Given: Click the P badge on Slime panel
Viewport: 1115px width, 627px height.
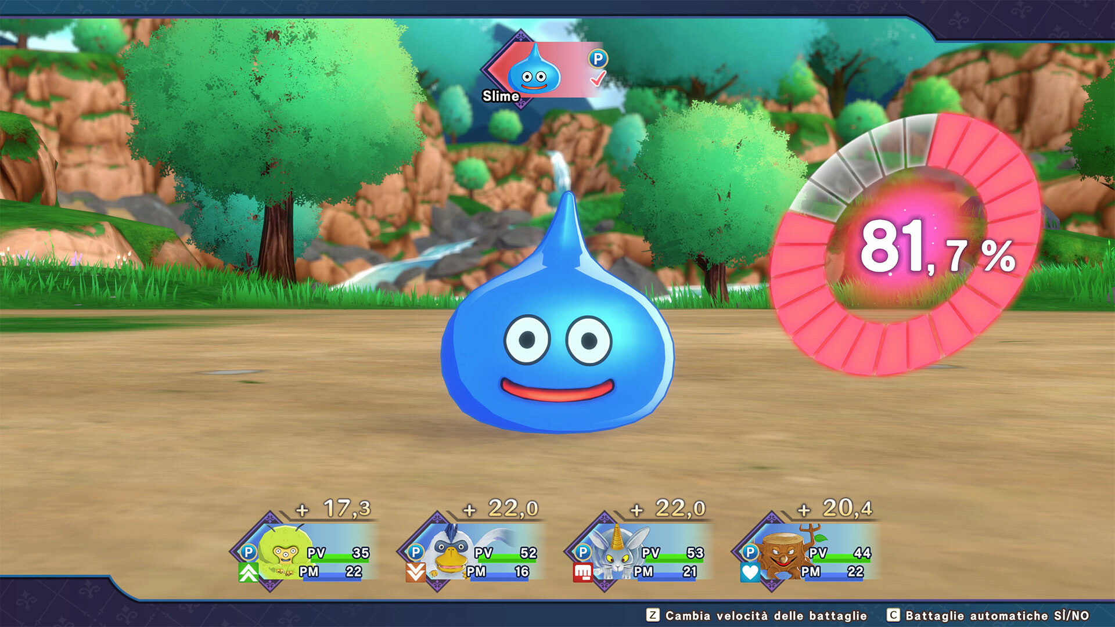Looking at the screenshot, I should coord(598,58).
